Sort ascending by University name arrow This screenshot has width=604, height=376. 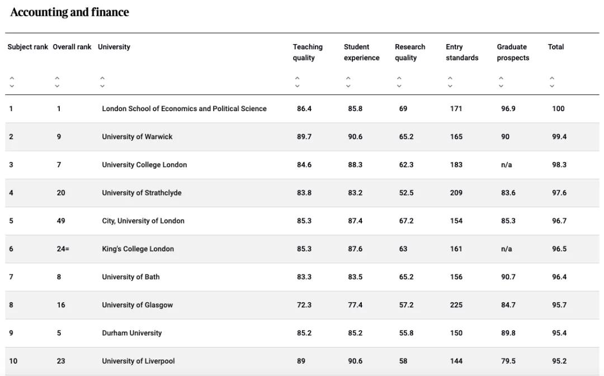(102, 79)
